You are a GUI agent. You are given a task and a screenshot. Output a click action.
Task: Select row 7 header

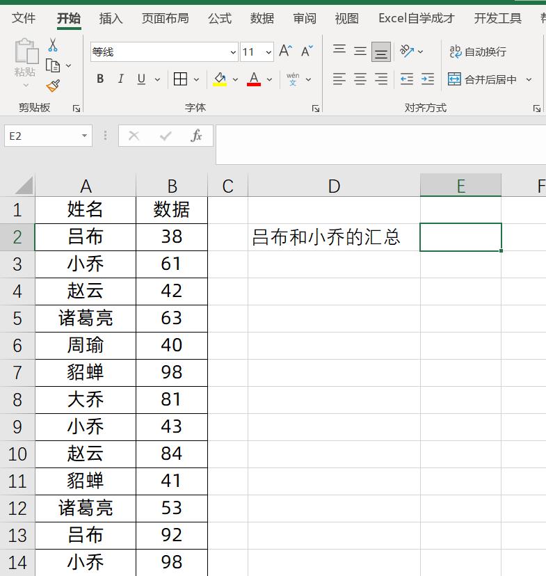click(x=17, y=372)
